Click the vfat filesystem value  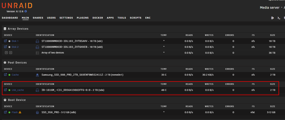point(252,112)
